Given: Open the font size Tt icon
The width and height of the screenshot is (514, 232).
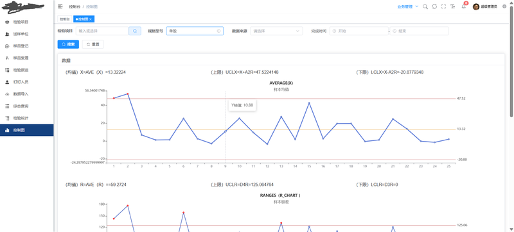Looking at the screenshot, I should [453, 6].
